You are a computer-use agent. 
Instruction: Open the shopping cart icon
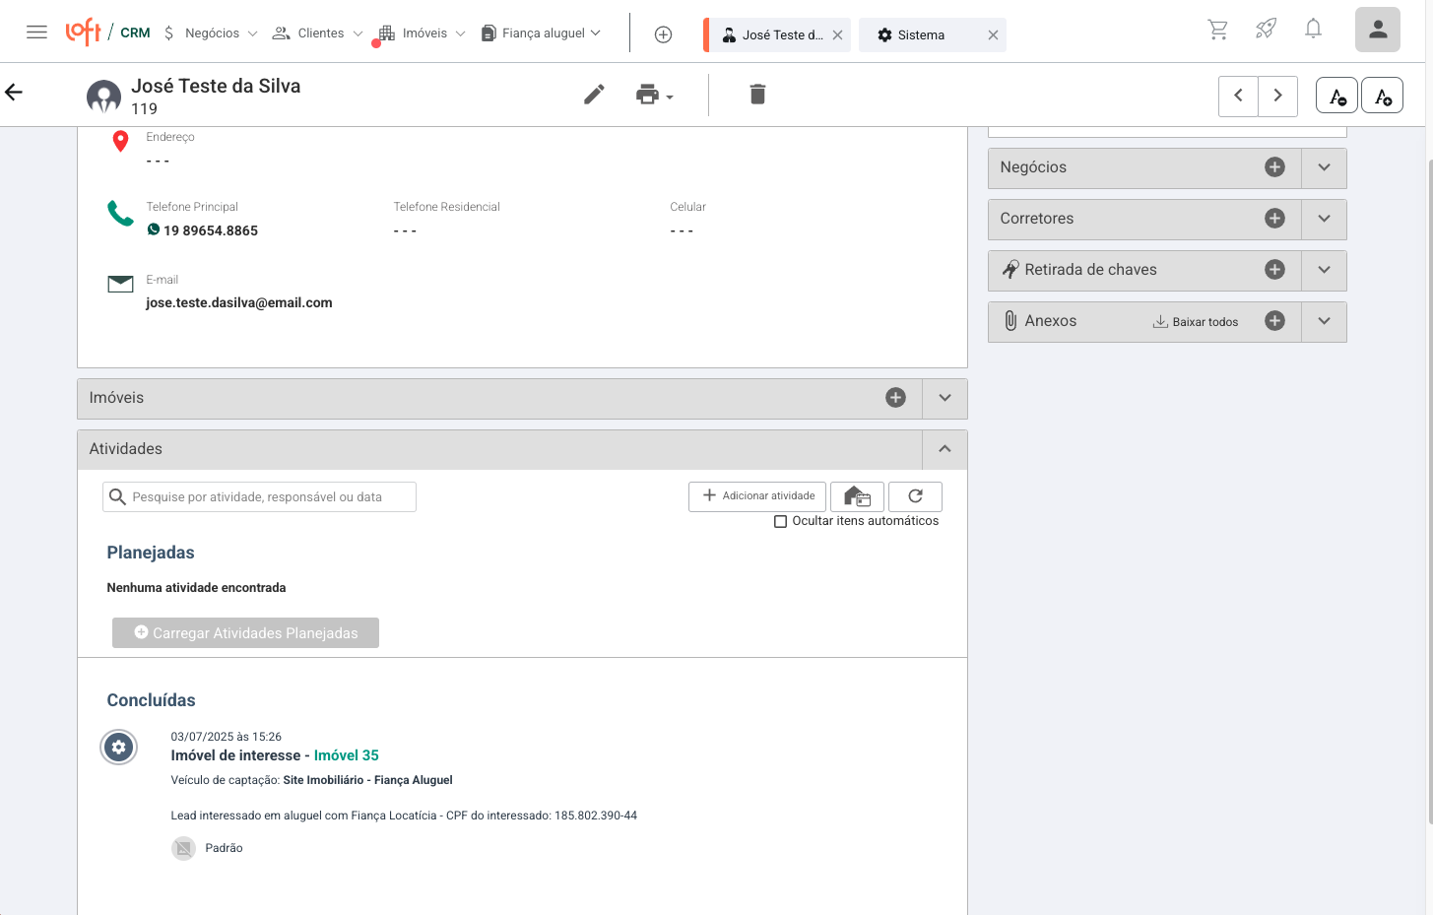[x=1218, y=30]
